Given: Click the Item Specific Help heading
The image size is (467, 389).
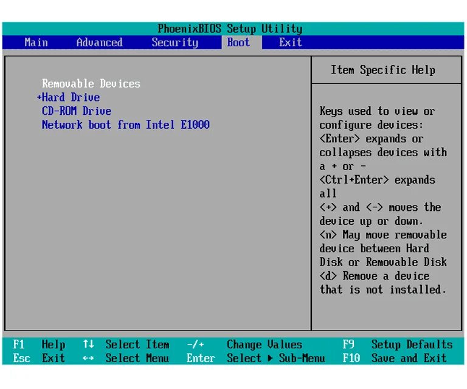Looking at the screenshot, I should 383,70.
